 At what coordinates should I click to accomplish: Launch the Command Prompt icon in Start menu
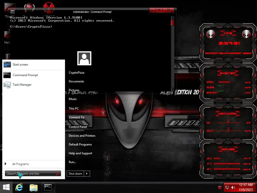(7, 75)
